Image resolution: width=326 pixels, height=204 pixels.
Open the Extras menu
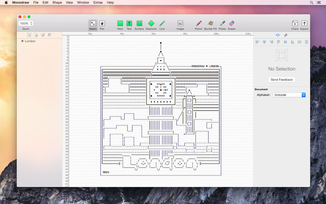98,2
